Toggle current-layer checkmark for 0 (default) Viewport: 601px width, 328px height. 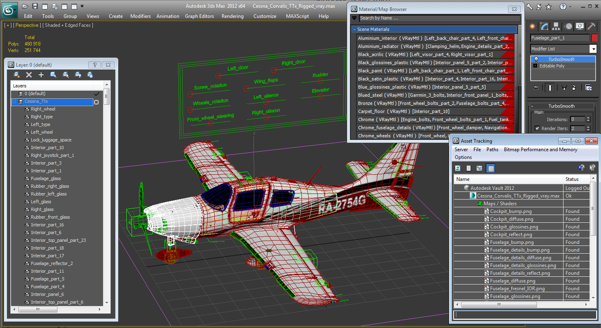[97, 93]
